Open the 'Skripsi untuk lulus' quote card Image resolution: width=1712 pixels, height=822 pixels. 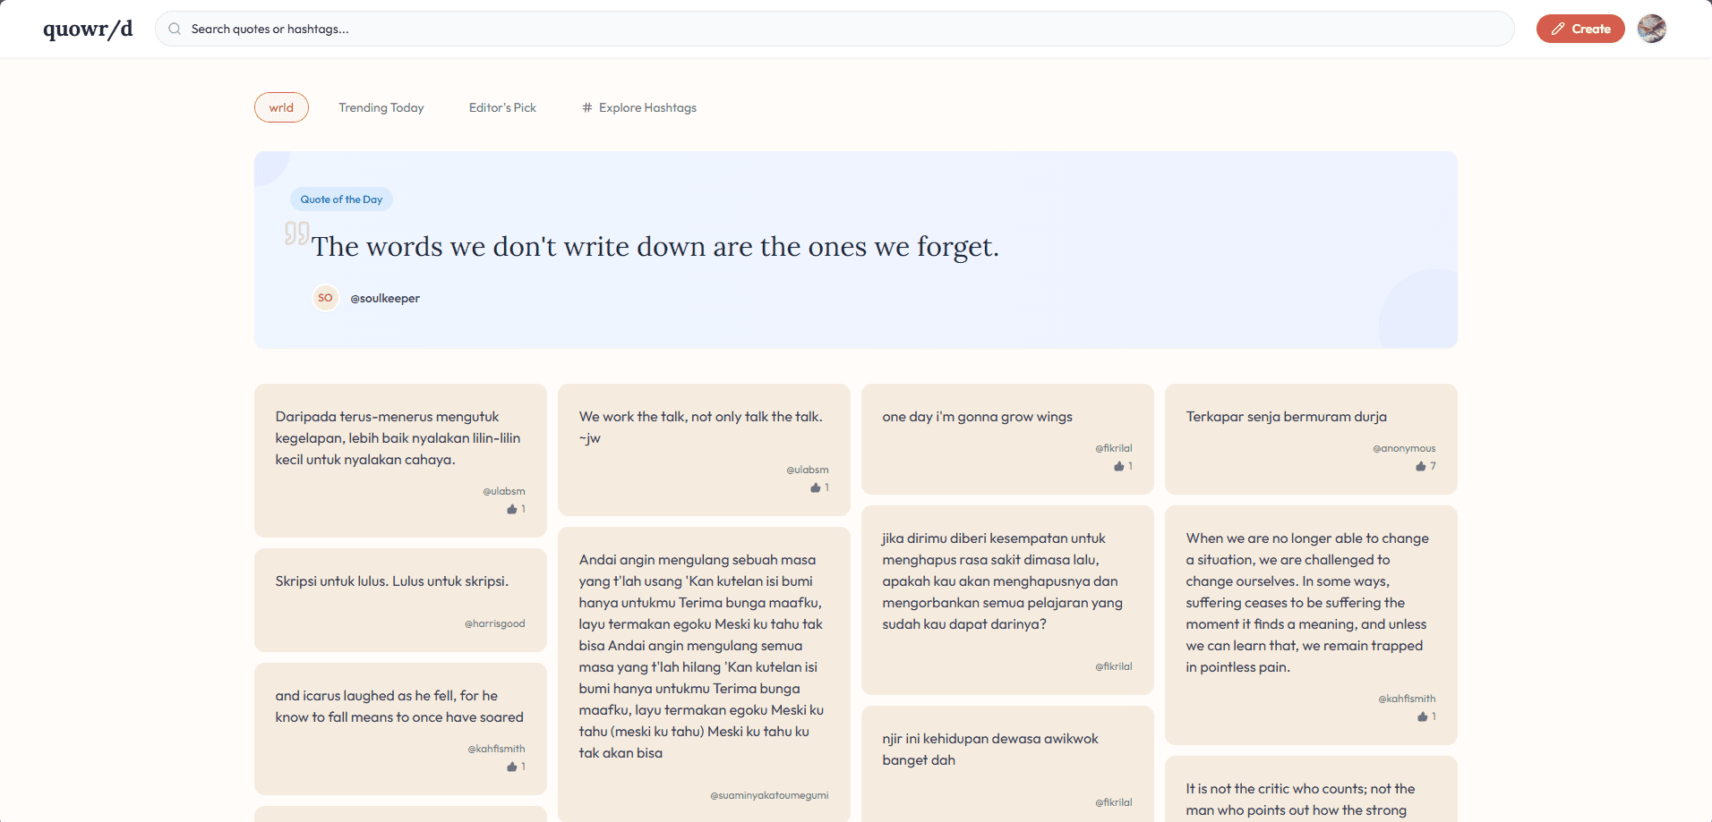coord(392,581)
